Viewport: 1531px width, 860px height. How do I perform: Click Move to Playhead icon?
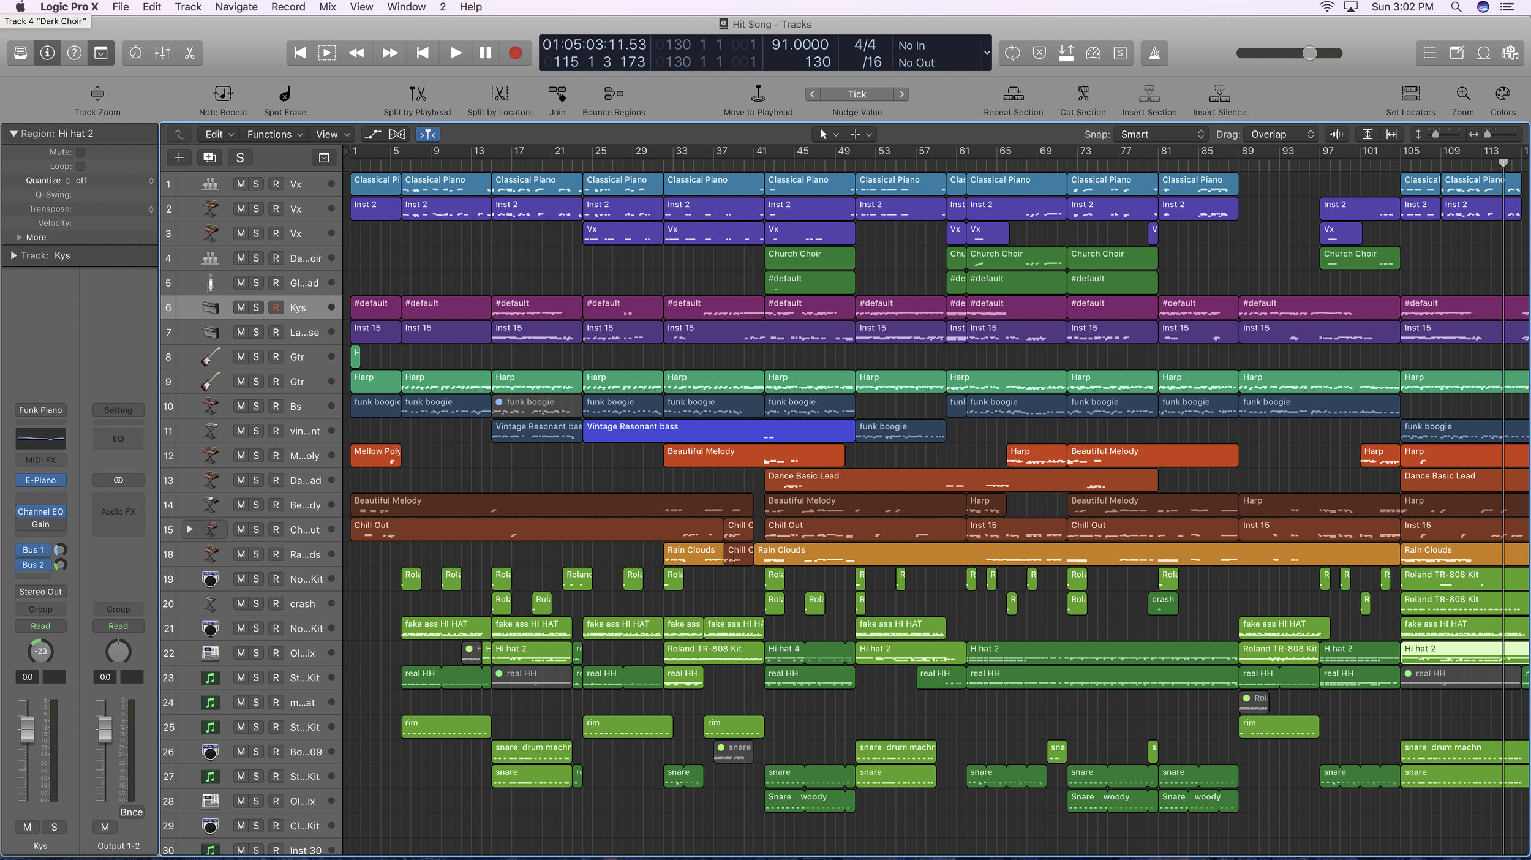[758, 94]
